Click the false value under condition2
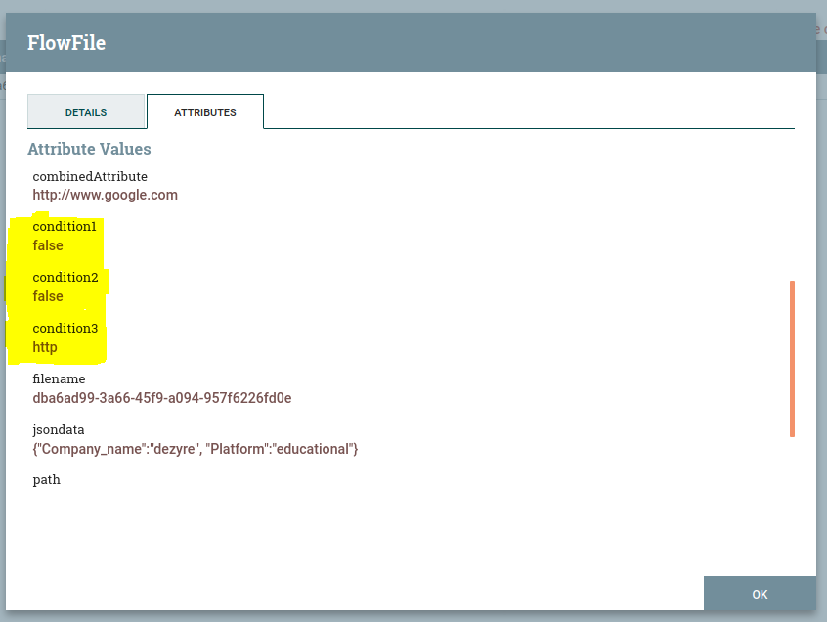The height and width of the screenshot is (622, 827). tap(48, 296)
